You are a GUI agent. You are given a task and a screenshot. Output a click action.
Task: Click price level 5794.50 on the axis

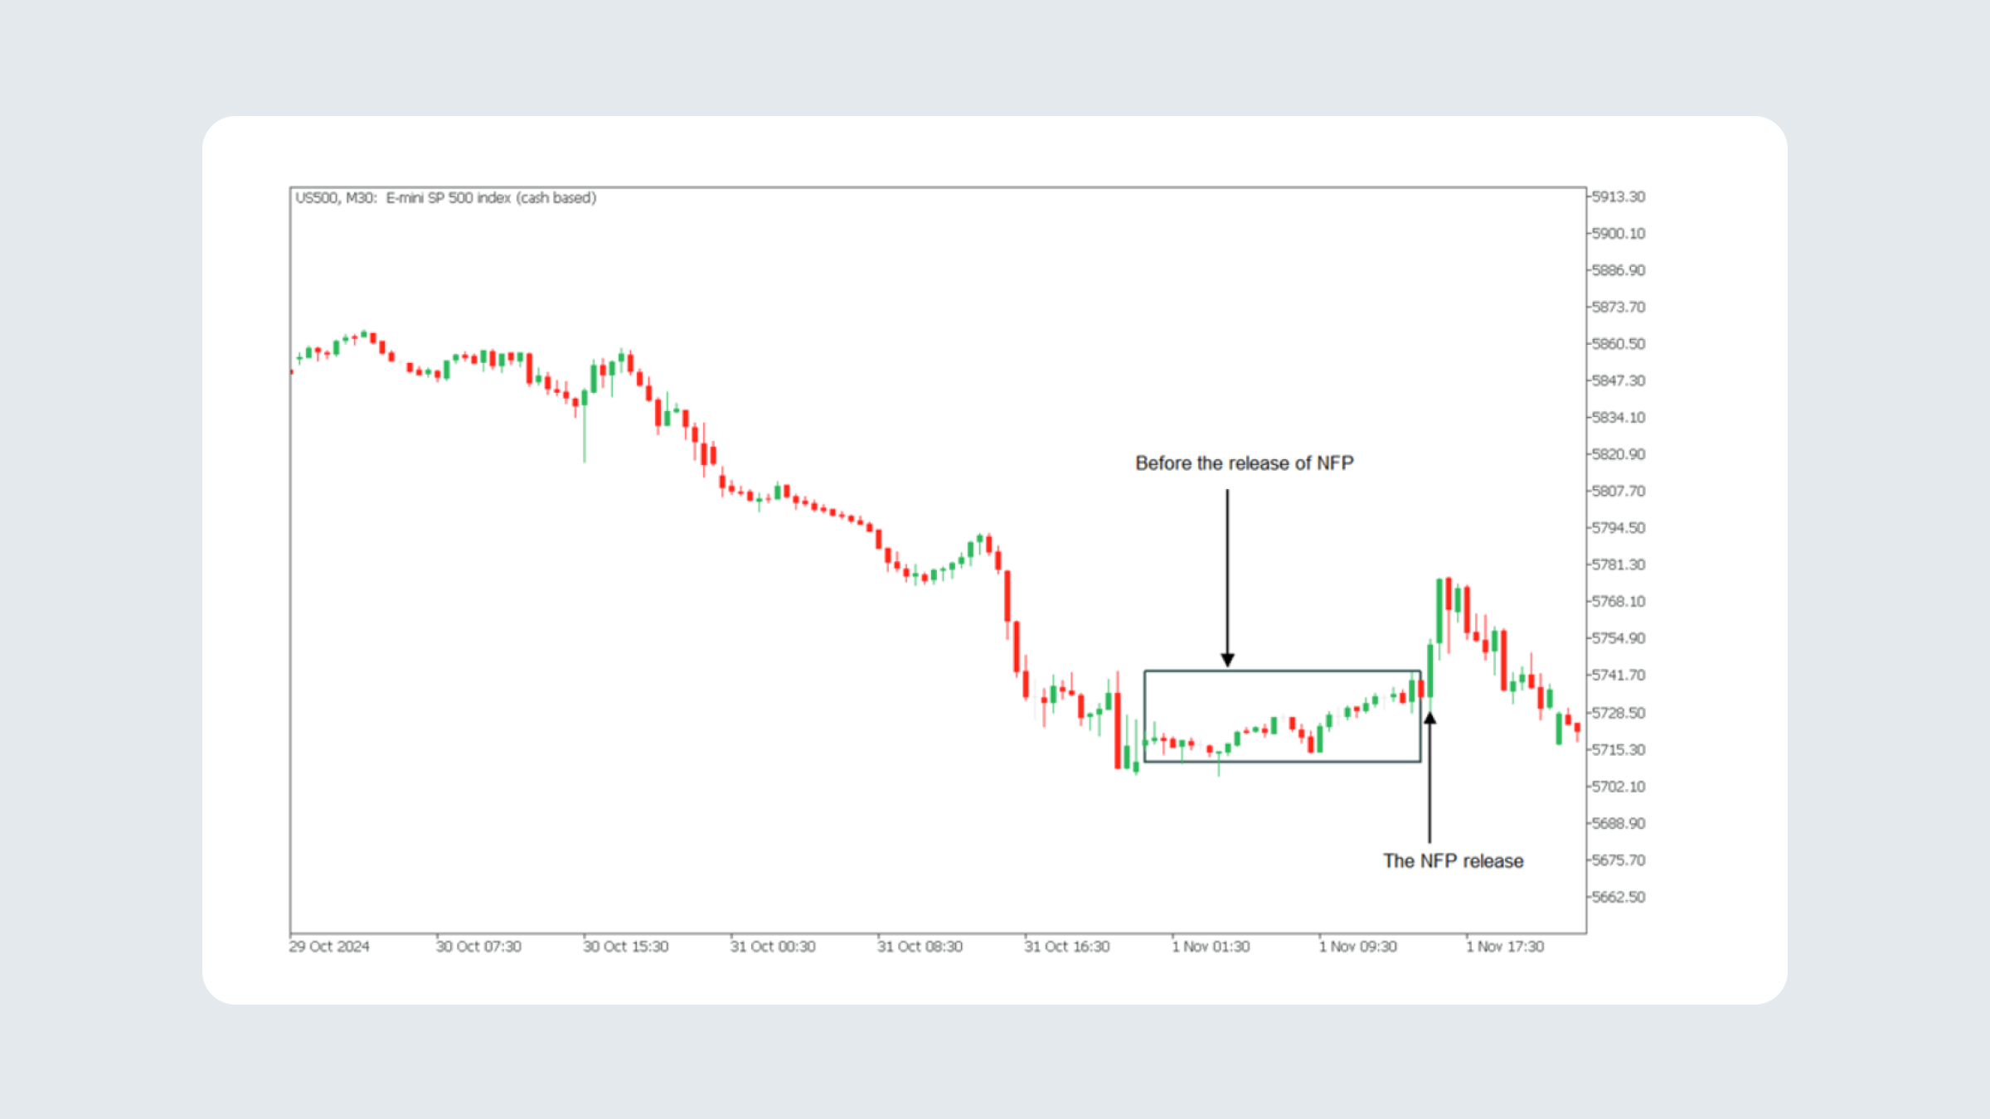1619,528
